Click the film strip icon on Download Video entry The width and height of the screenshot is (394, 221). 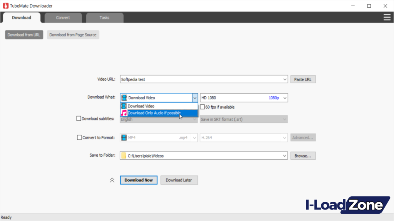[x=125, y=106]
